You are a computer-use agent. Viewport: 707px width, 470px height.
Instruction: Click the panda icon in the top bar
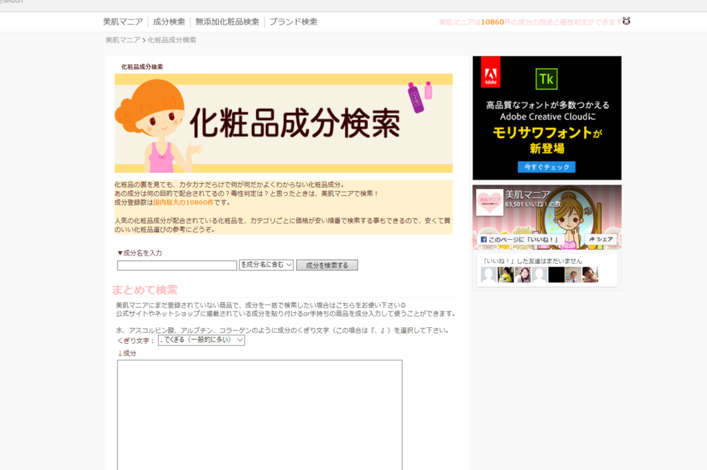pyautogui.click(x=626, y=21)
